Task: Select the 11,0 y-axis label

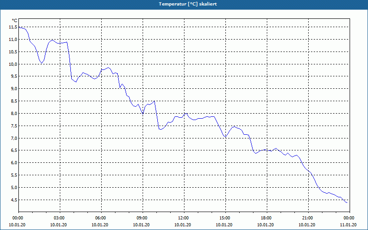Action: [13, 40]
